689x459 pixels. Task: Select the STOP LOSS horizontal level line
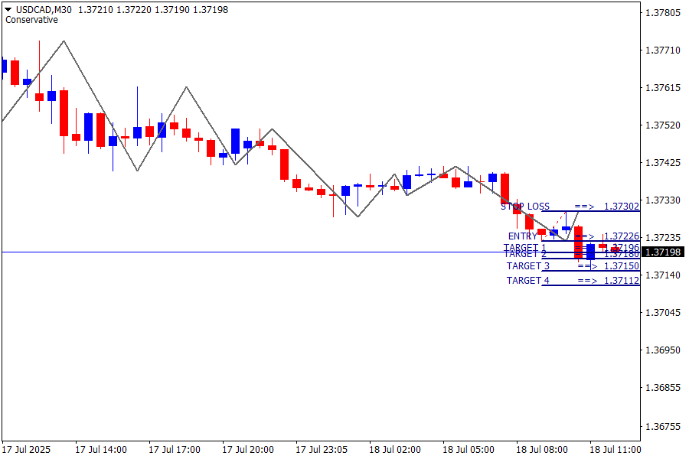click(590, 211)
